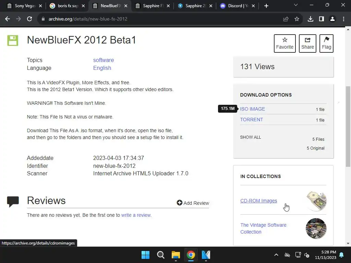This screenshot has height=263, width=351.
Task: Open the notification bell icon
Action: tap(342, 255)
